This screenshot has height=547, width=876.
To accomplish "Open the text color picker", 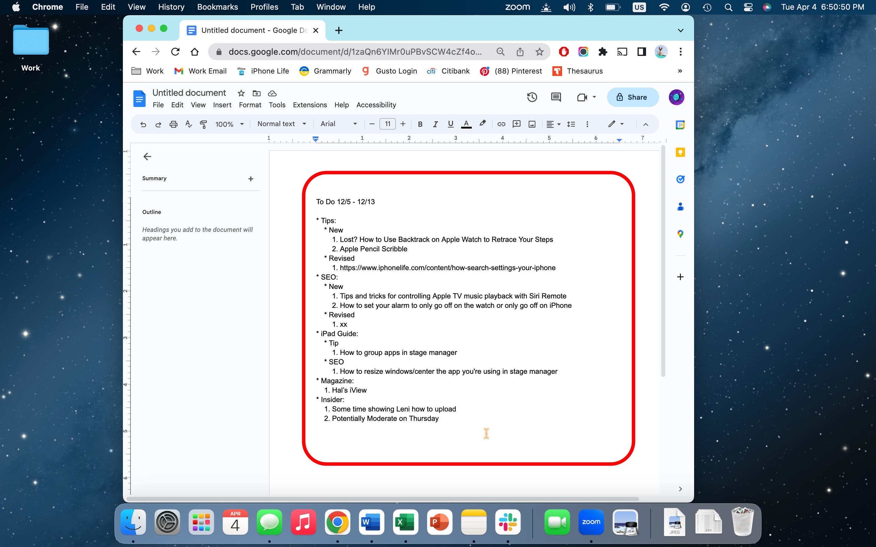I will point(466,124).
